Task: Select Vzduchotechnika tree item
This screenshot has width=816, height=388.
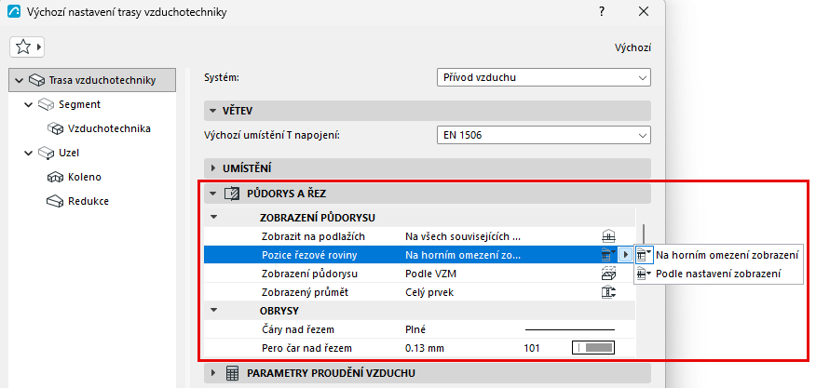Action: [109, 128]
